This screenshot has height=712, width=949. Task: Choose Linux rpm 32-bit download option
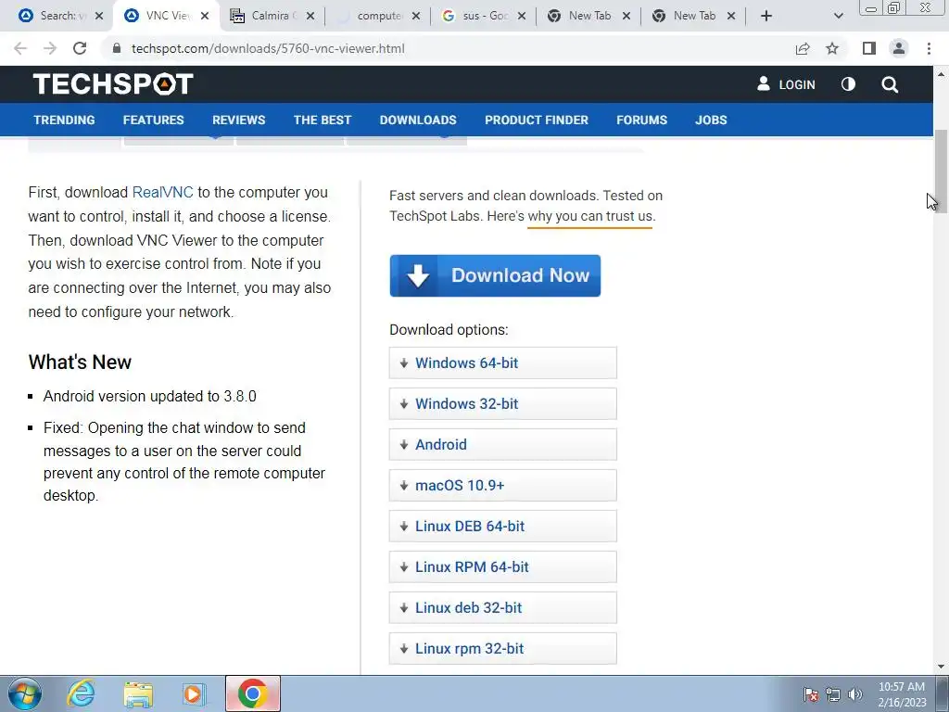click(503, 648)
